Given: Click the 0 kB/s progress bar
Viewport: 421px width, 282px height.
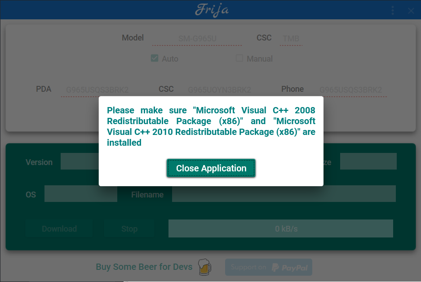Looking at the screenshot, I should 280,228.
